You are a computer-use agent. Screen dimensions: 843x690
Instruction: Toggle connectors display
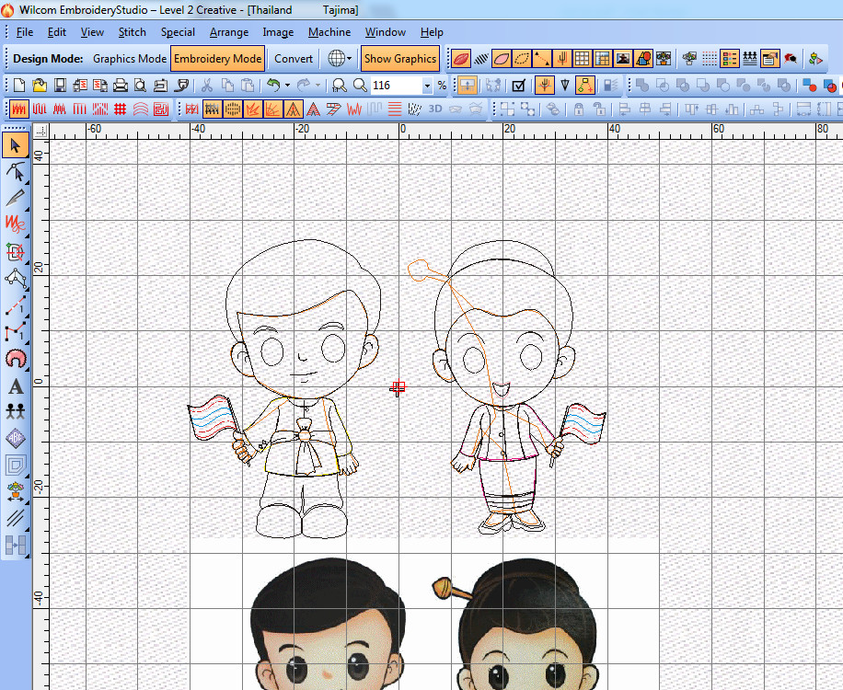pos(542,59)
